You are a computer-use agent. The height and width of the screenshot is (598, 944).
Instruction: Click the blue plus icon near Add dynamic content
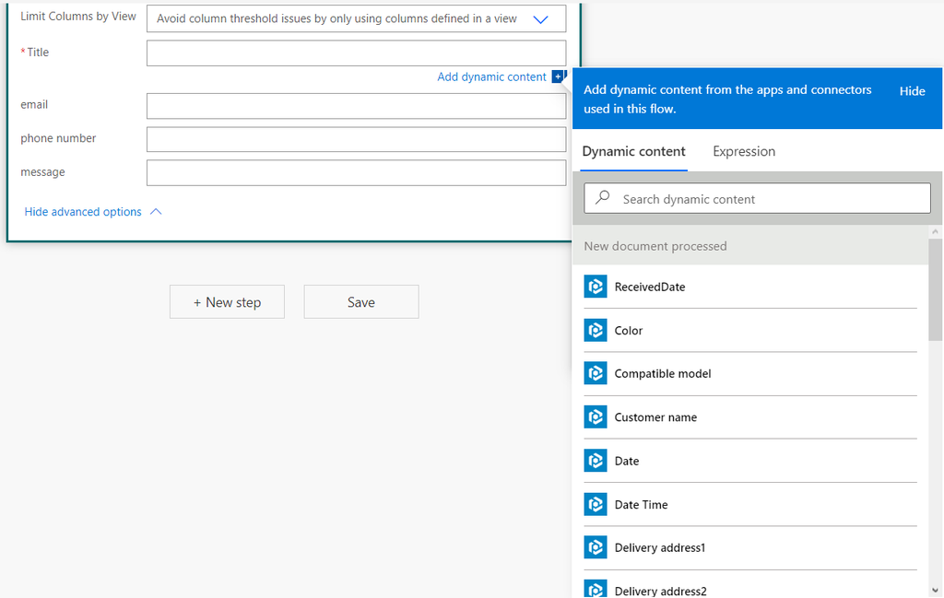pos(560,77)
